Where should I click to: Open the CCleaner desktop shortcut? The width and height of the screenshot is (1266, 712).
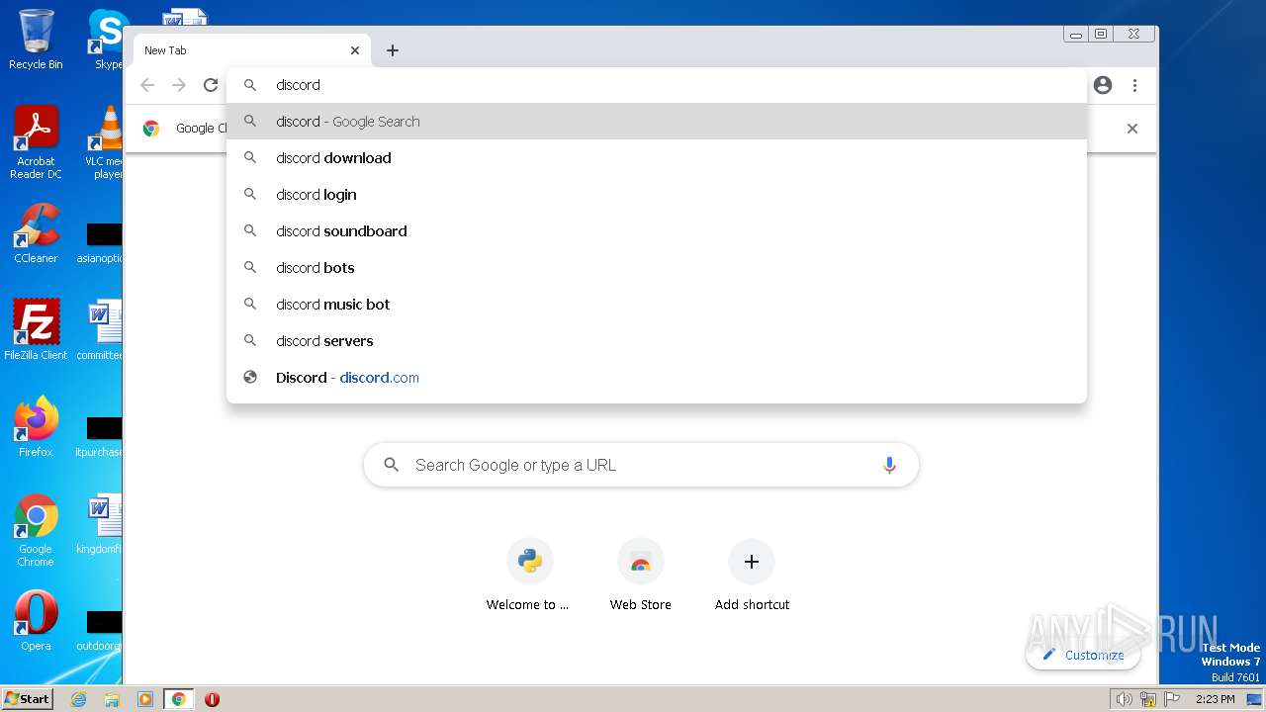click(x=36, y=233)
